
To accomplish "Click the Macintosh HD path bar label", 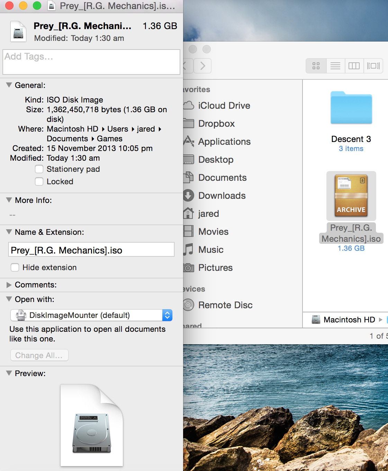I will click(349, 320).
